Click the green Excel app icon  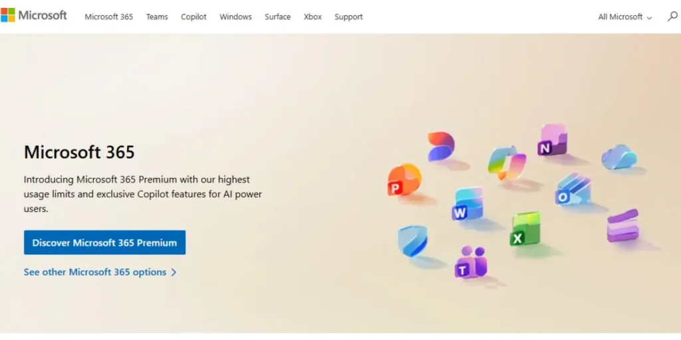pos(525,228)
